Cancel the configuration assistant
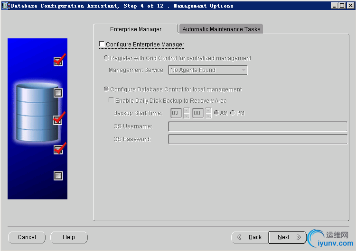The height and width of the screenshot is (251, 356). pos(27,237)
